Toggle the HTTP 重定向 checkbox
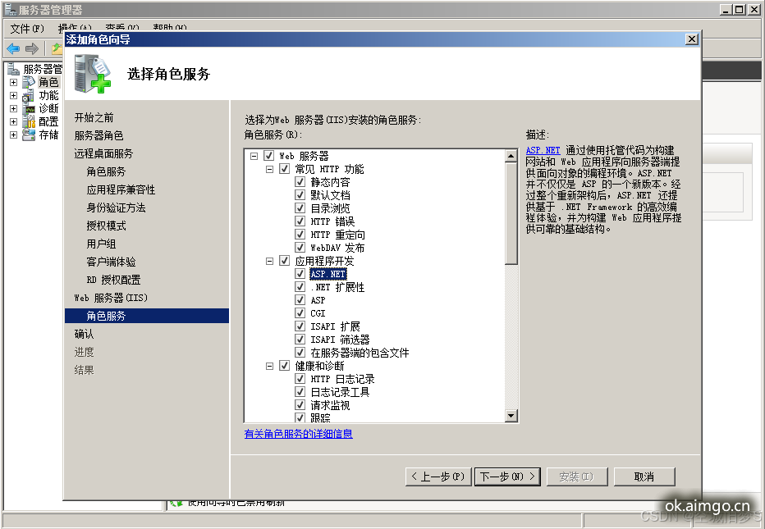The image size is (765, 529). 300,235
